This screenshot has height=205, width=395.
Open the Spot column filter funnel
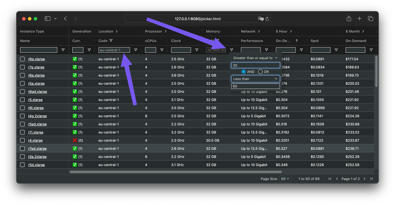pos(336,50)
